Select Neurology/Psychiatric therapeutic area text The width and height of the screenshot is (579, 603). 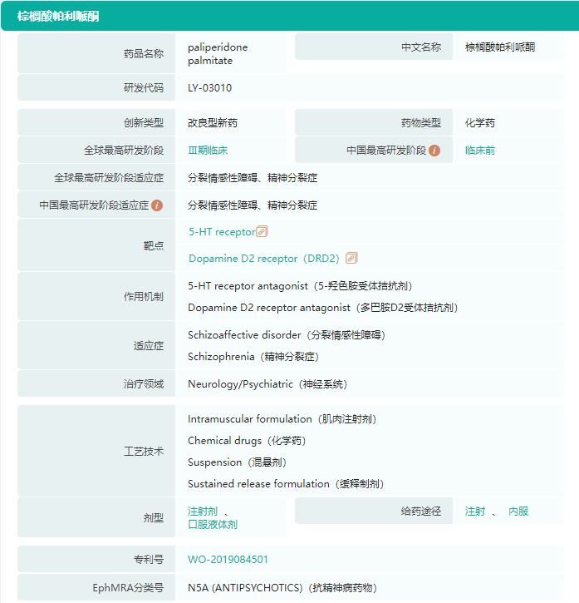267,384
